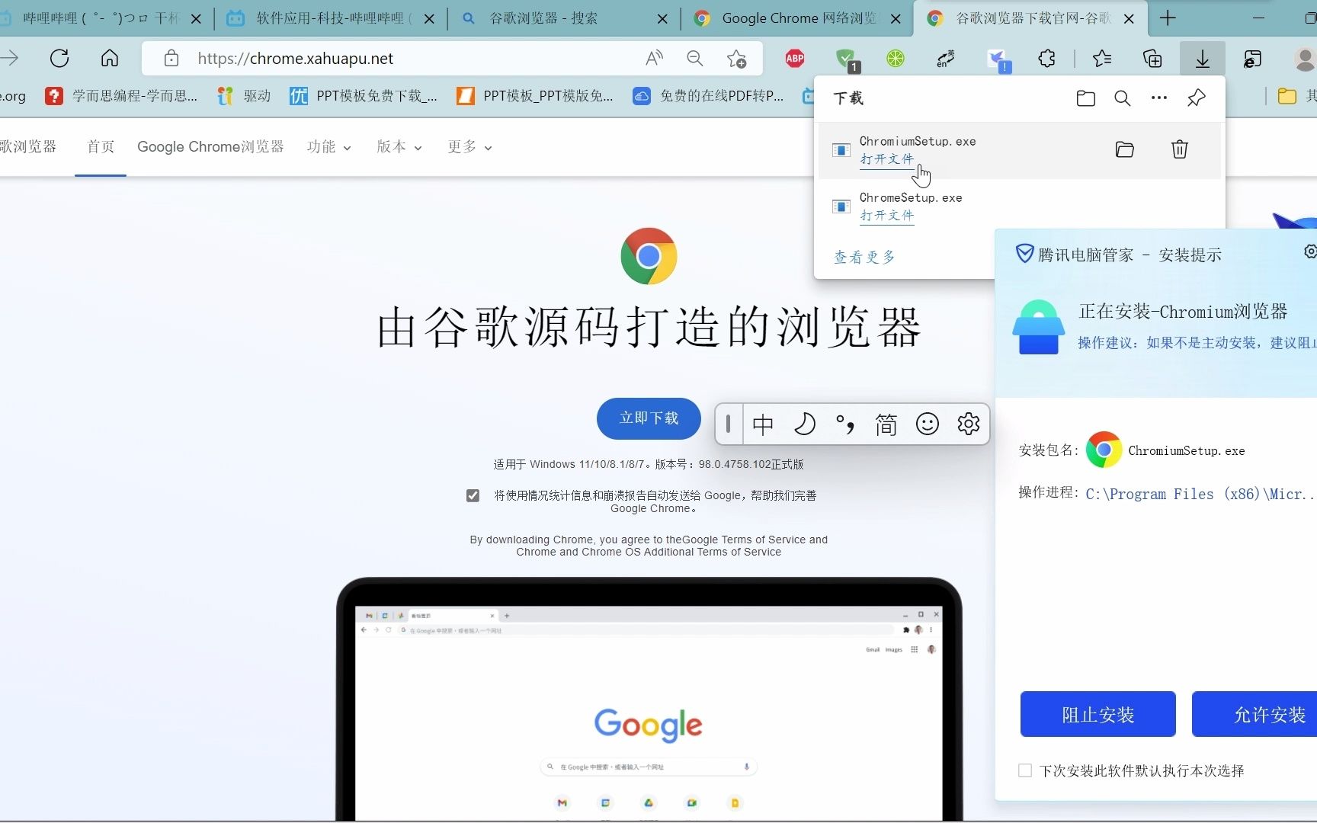Open more options in downloads panel
Viewport: 1317px width, 823px height.
[x=1159, y=98]
